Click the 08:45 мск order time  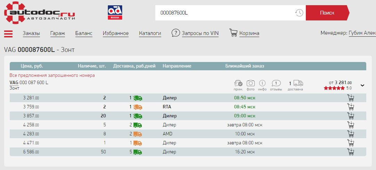pyautogui.click(x=245, y=107)
